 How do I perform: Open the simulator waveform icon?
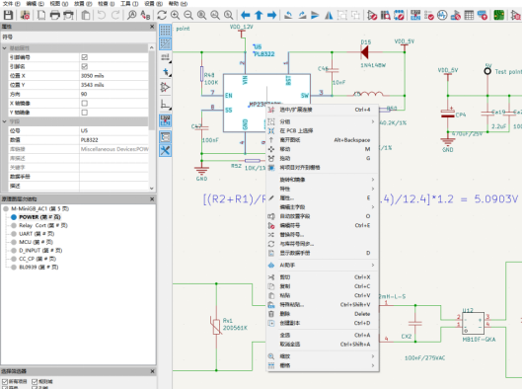(x=442, y=15)
